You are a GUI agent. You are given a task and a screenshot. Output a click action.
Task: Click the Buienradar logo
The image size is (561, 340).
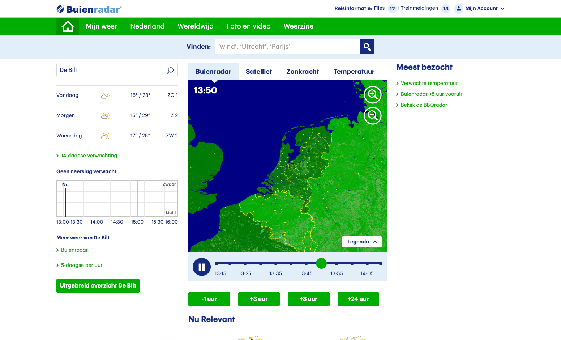coord(89,9)
